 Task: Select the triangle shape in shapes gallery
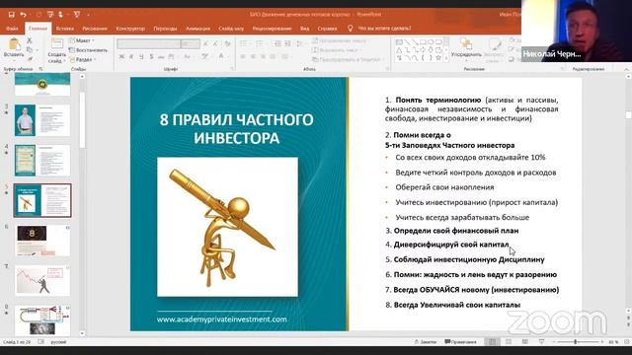tap(399, 50)
